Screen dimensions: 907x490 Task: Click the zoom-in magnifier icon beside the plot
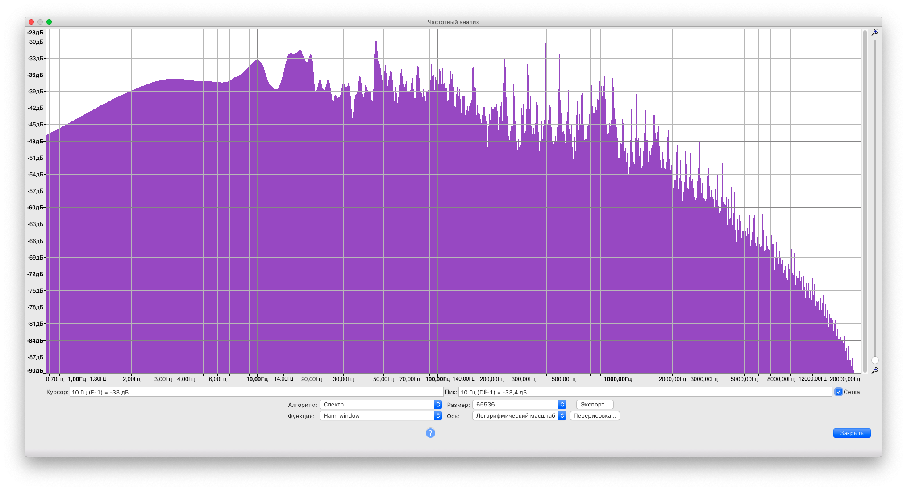pyautogui.click(x=874, y=33)
